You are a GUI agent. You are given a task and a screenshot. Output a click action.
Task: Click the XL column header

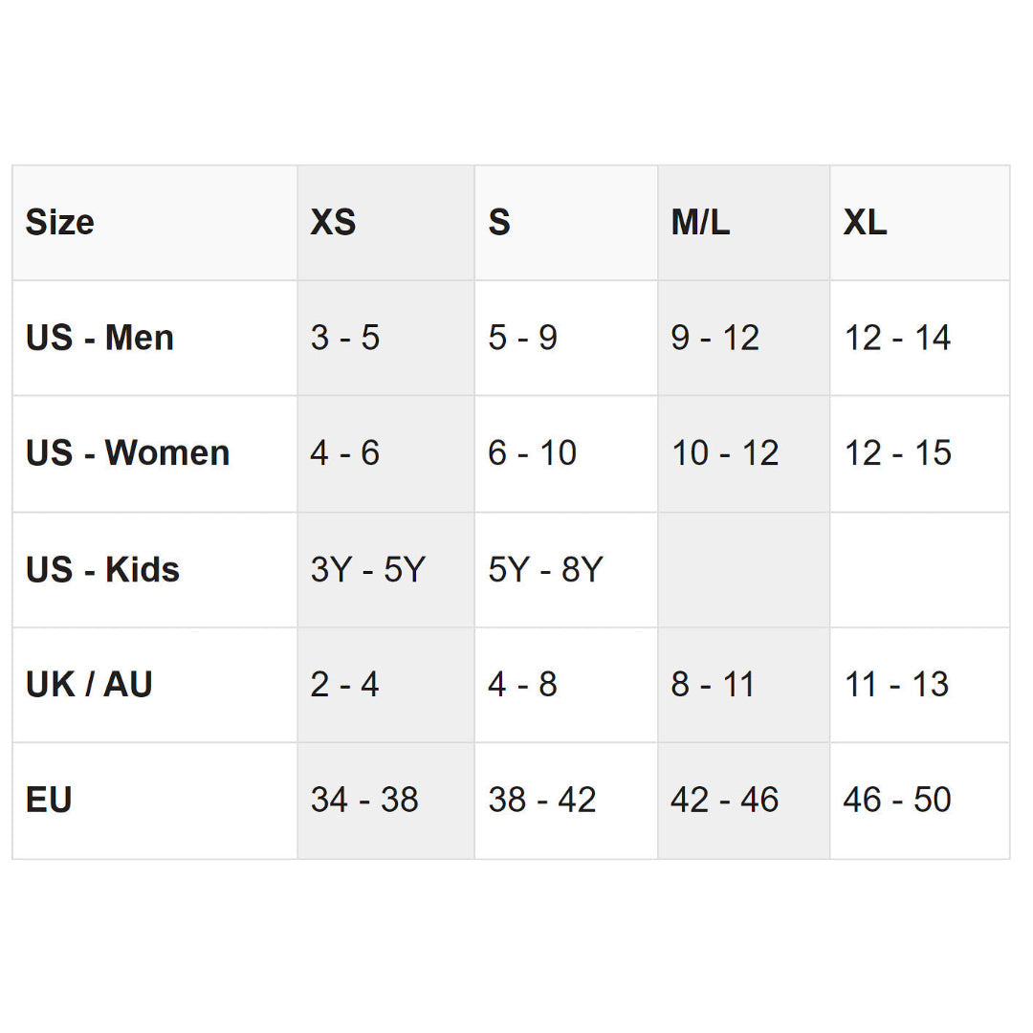tap(865, 223)
